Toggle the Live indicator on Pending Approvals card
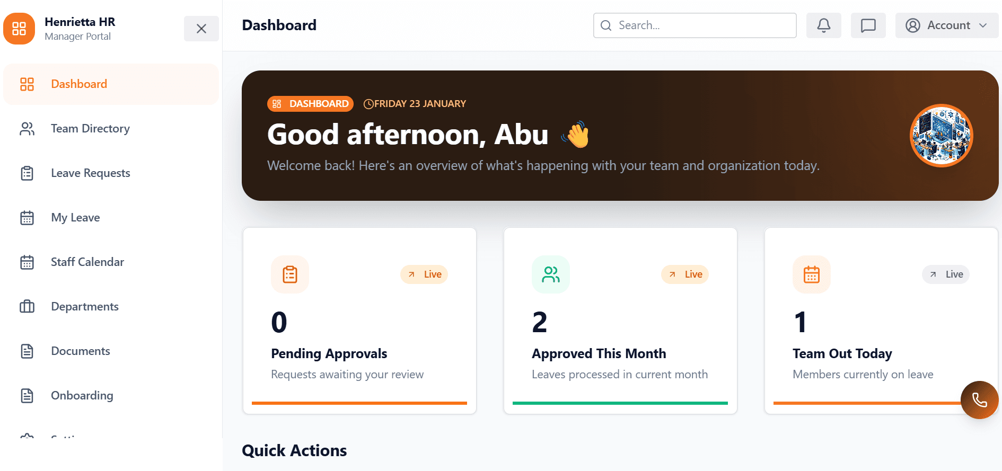The image size is (1002, 471). coord(424,274)
